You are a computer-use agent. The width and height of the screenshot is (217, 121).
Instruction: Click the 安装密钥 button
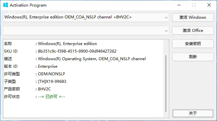click(193, 44)
